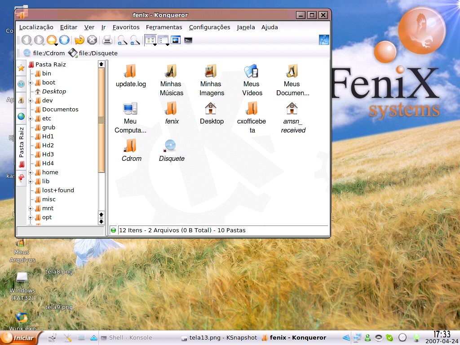This screenshot has height=345, width=460.
Task: Open Windows (FAT32) desktop drive icon
Action: (x=22, y=286)
